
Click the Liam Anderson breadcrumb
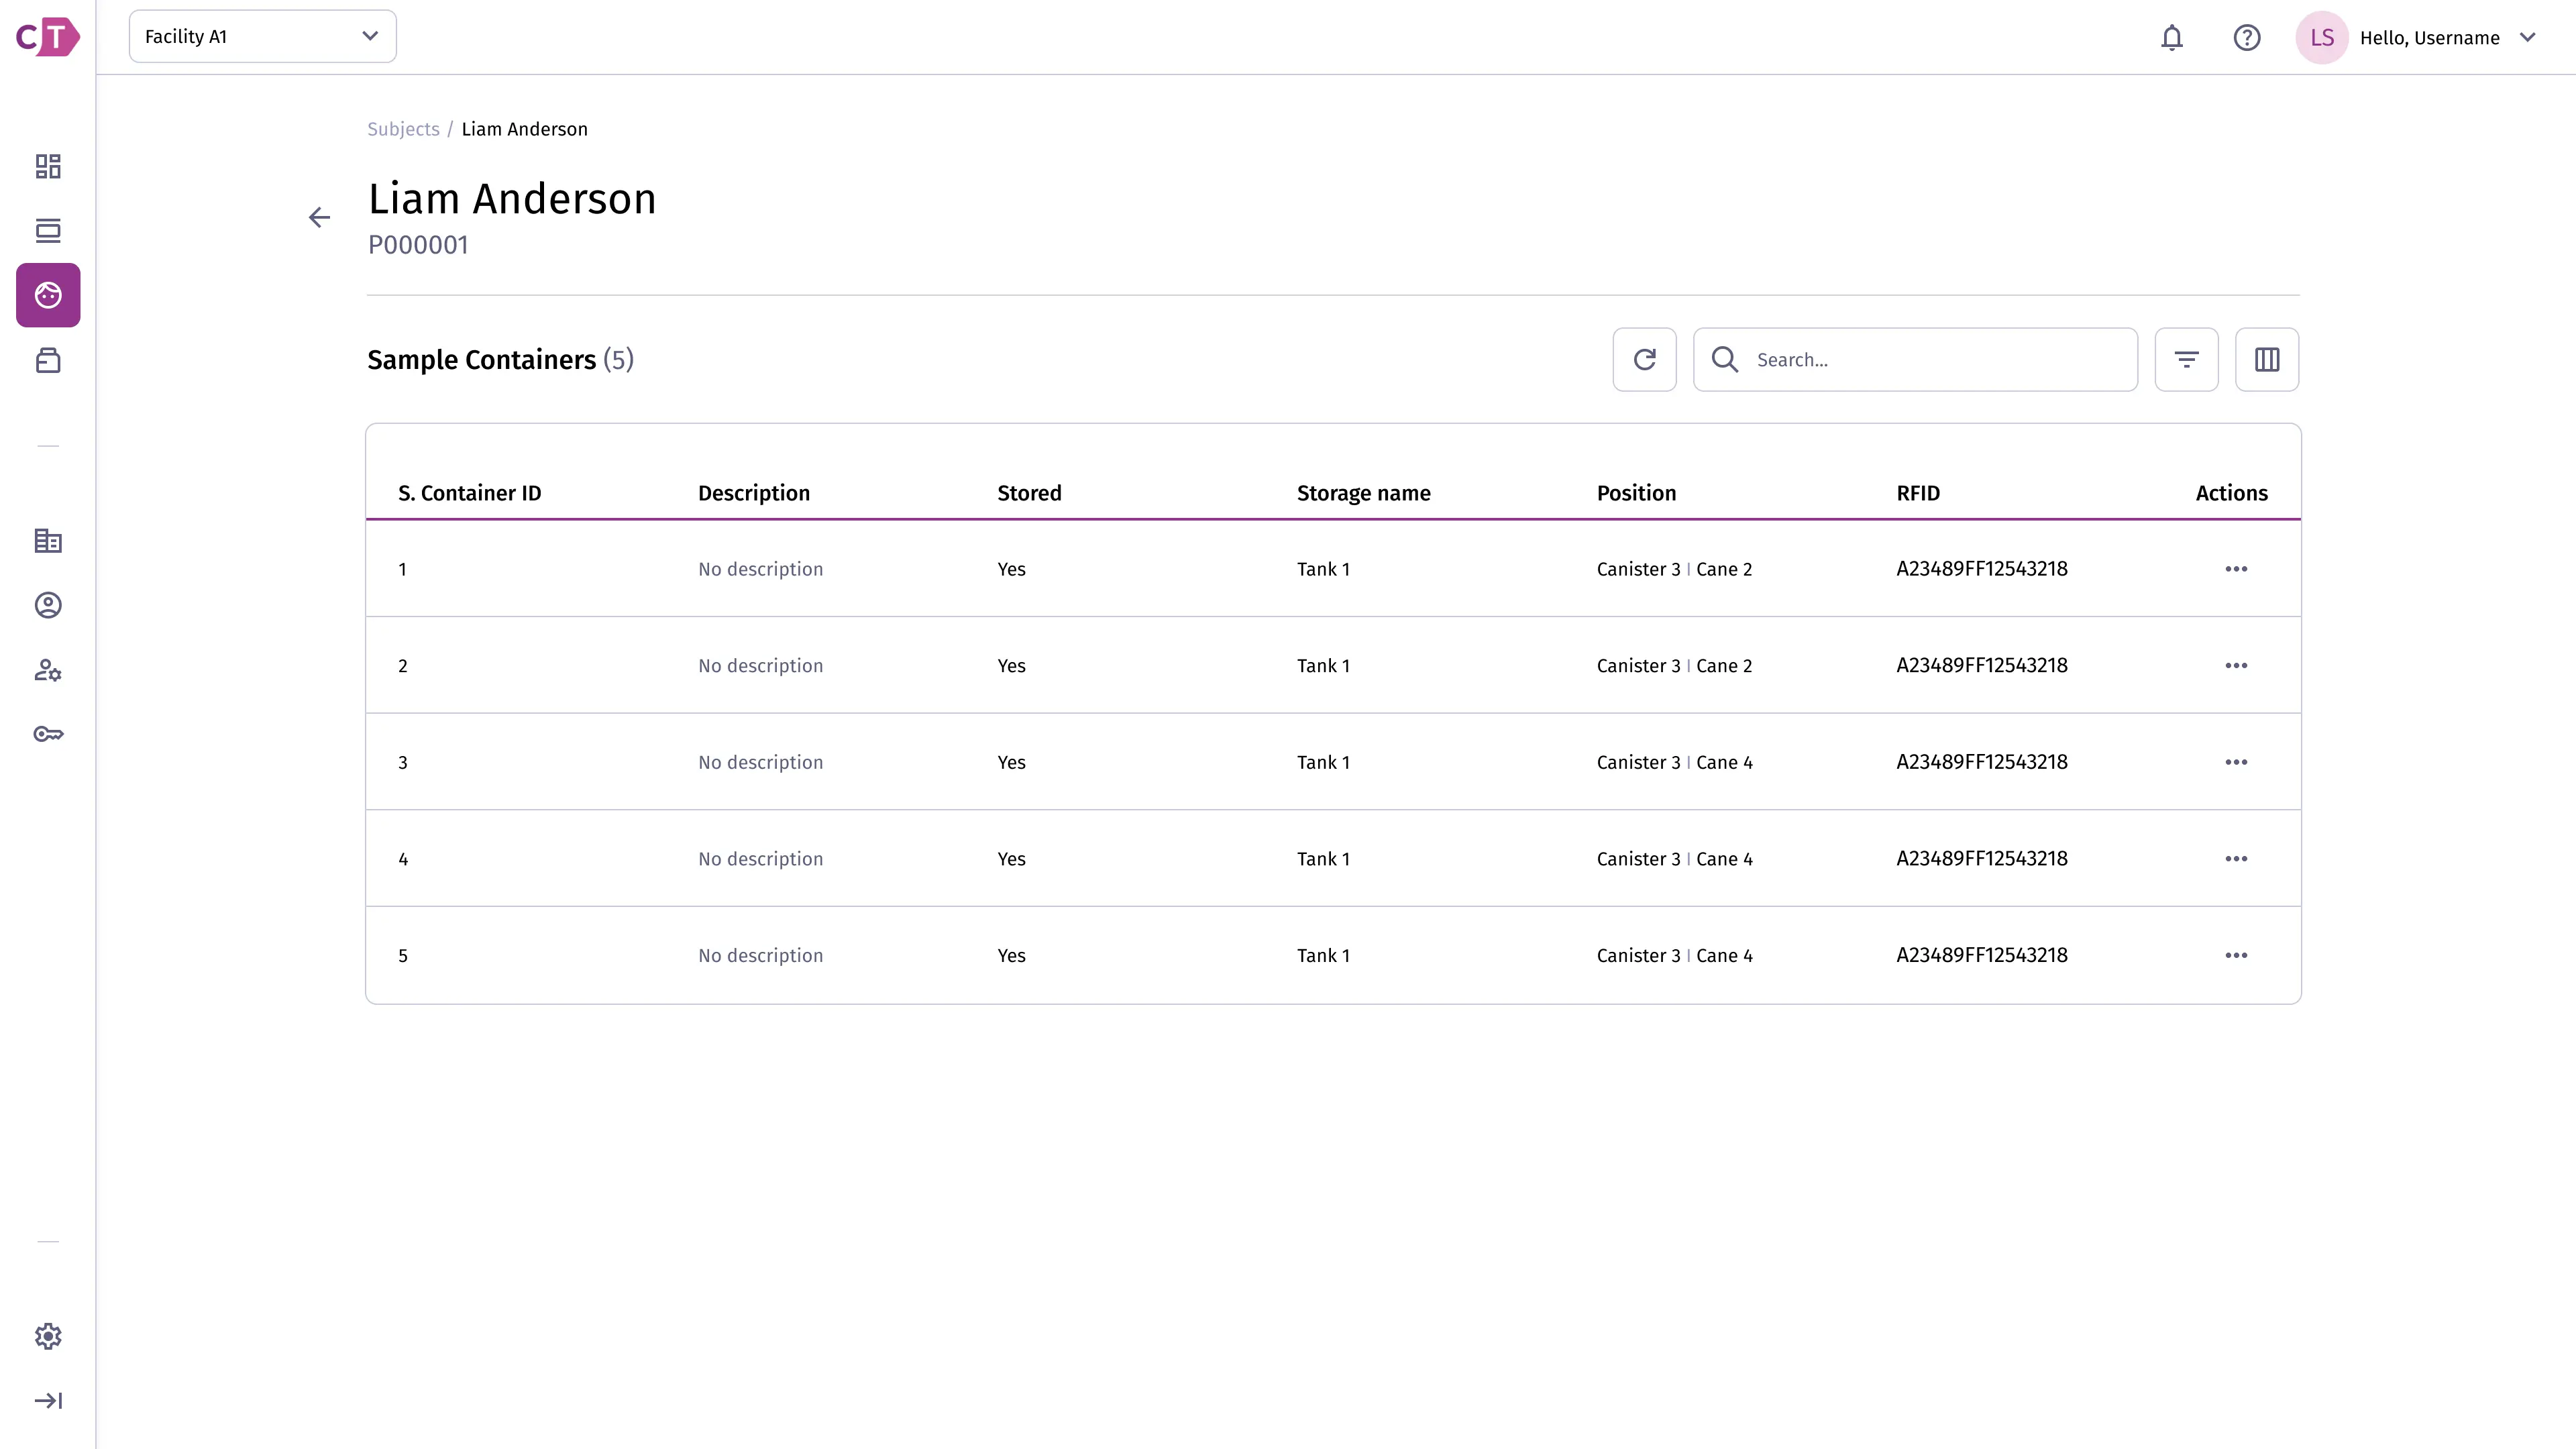click(524, 129)
